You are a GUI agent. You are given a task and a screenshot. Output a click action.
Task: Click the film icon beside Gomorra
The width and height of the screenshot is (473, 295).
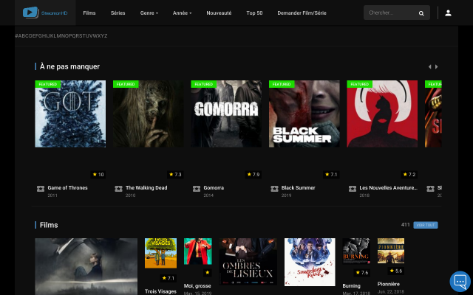click(x=197, y=189)
